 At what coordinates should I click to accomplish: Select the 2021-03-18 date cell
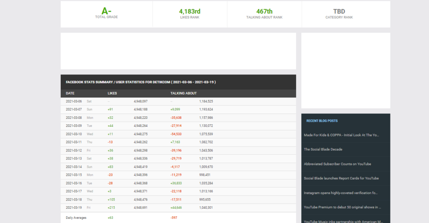tap(74, 200)
